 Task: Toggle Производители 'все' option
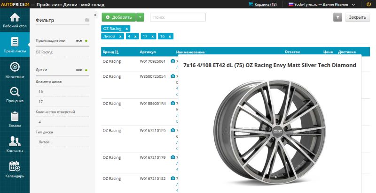(81, 41)
